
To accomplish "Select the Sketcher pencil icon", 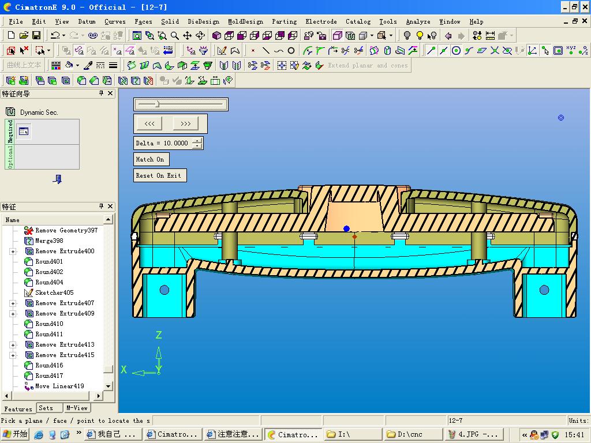I will [222, 50].
